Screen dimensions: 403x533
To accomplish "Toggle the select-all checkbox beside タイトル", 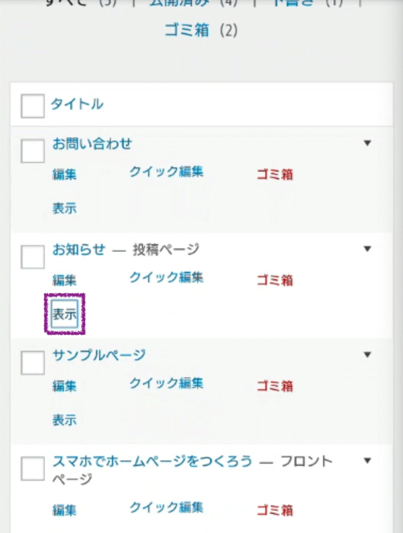I will [33, 106].
